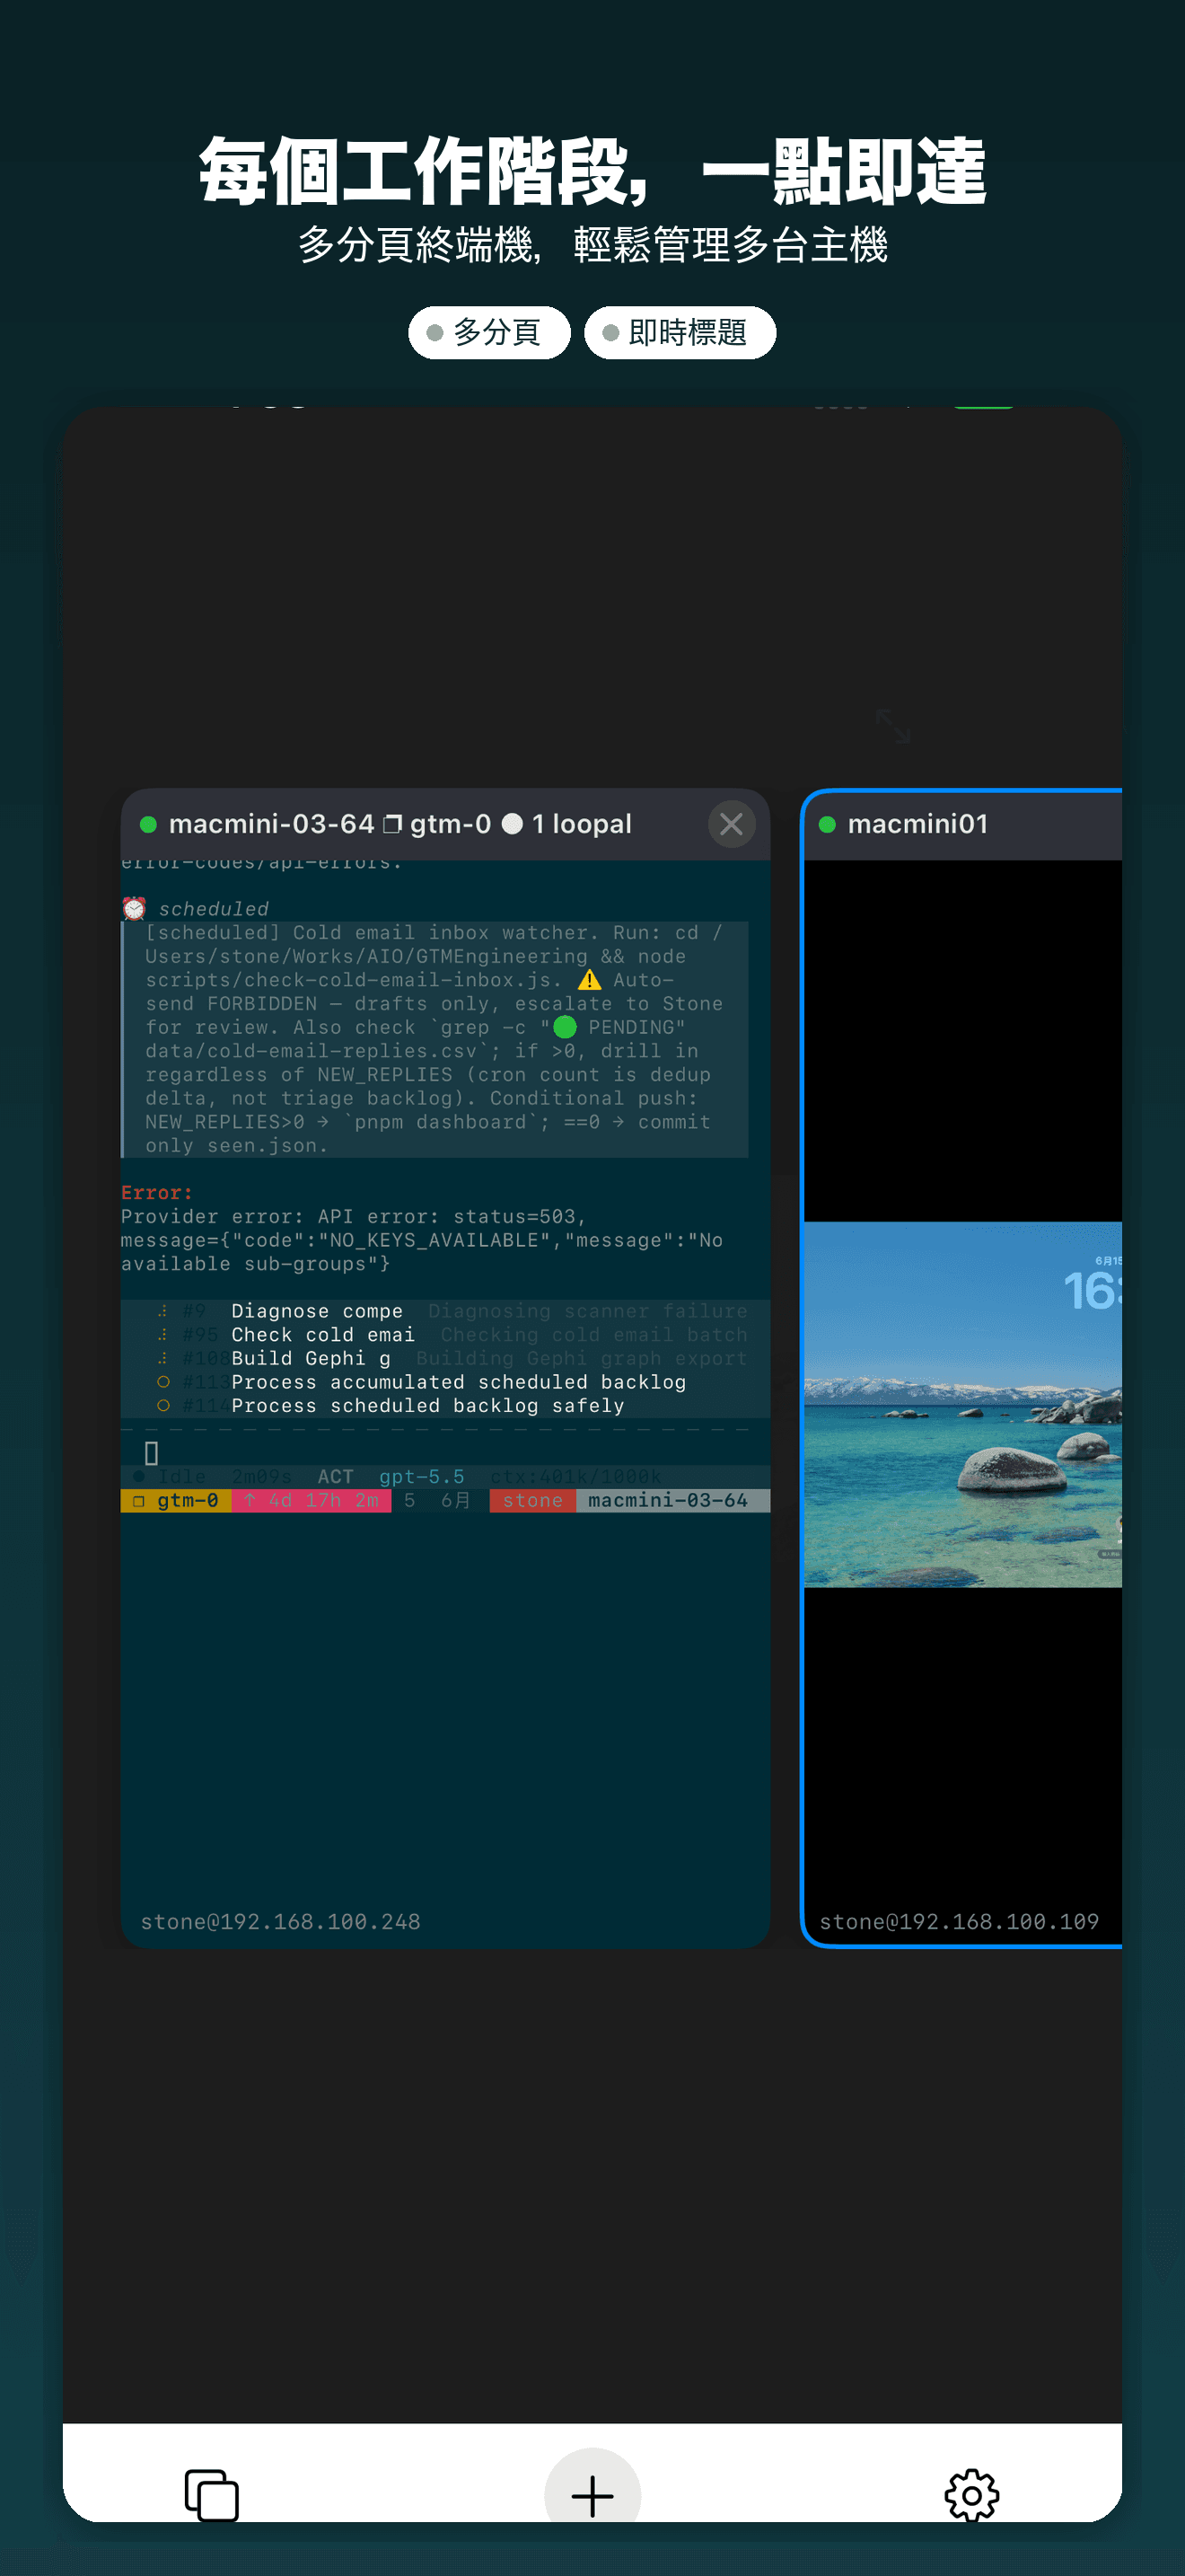Open the tabs overview icon in bottom bar

click(212, 2495)
